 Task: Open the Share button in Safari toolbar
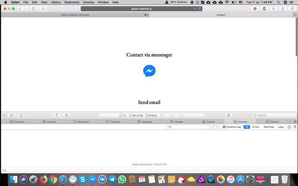point(283,9)
